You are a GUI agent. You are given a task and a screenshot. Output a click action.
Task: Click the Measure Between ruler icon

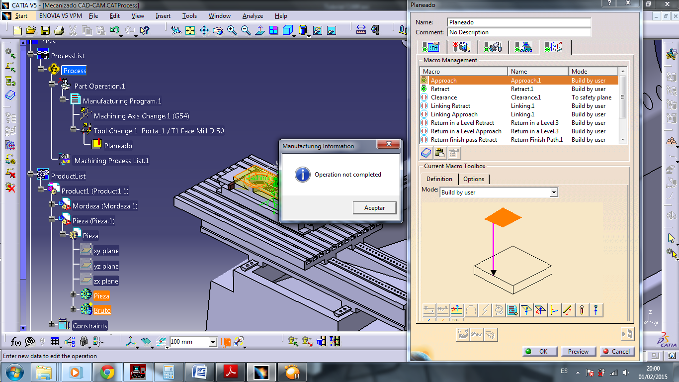[361, 31]
